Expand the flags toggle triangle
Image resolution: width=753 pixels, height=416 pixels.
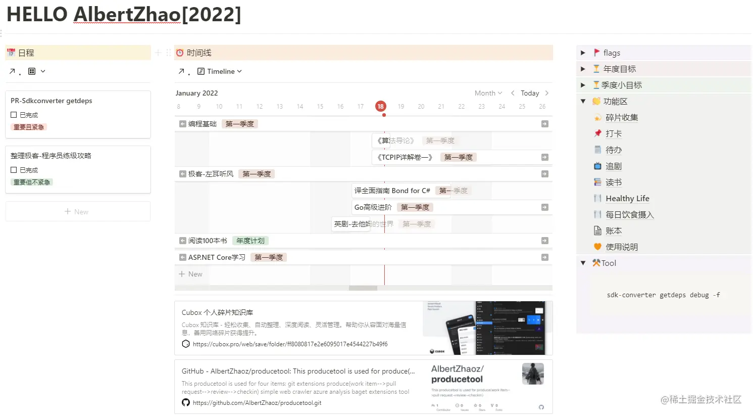(583, 53)
